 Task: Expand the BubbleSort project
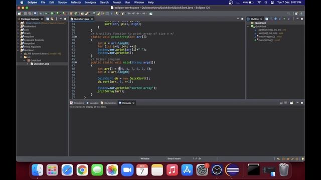(x=18, y=26)
